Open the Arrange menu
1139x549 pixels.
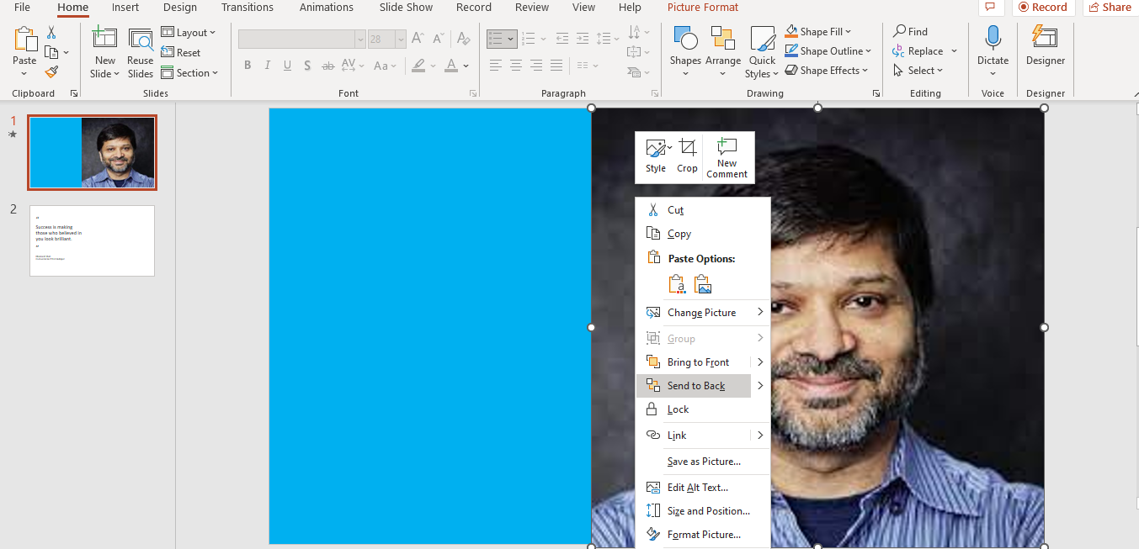click(723, 50)
